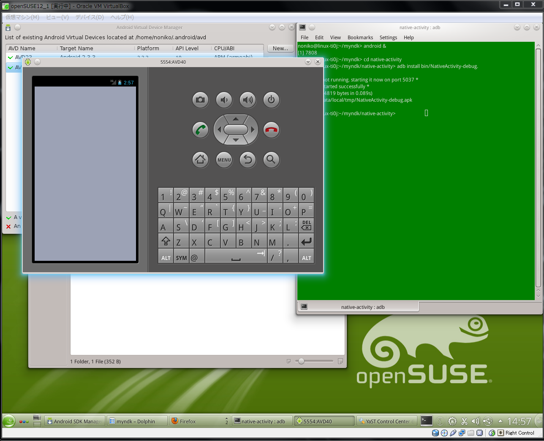544x441 pixels.
Task: Click the red end-call button on emulator
Action: click(x=271, y=130)
